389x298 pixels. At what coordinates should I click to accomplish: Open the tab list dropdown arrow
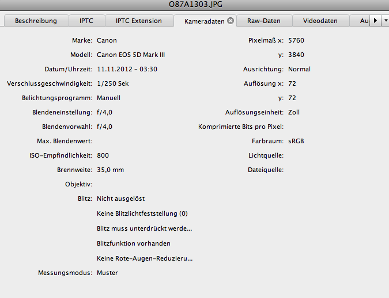point(386,21)
